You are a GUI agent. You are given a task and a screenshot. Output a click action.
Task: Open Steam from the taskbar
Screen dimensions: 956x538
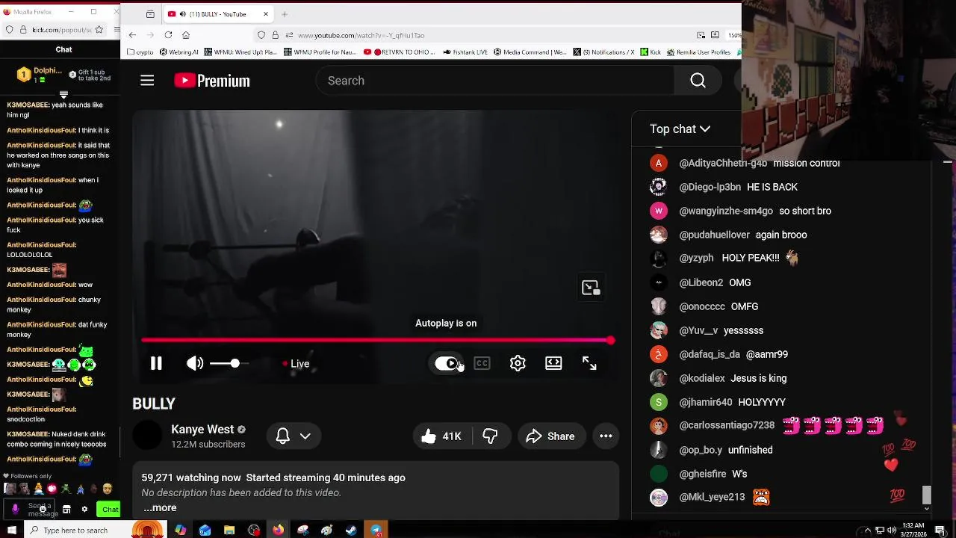pos(351,531)
